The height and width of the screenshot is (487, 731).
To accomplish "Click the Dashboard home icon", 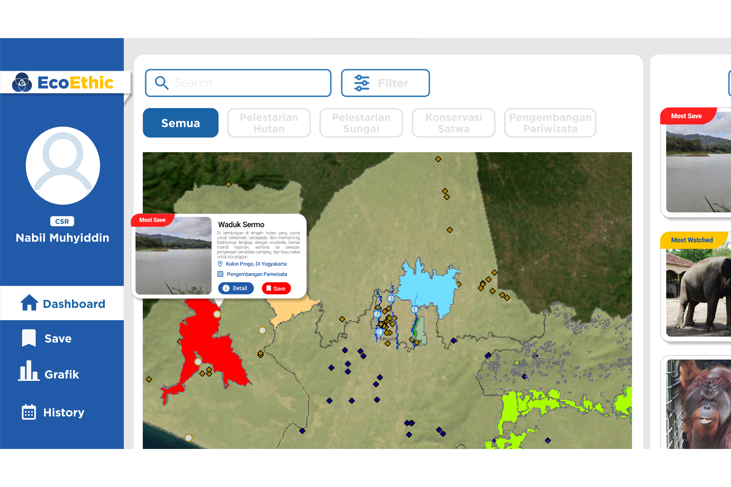I will [29, 303].
